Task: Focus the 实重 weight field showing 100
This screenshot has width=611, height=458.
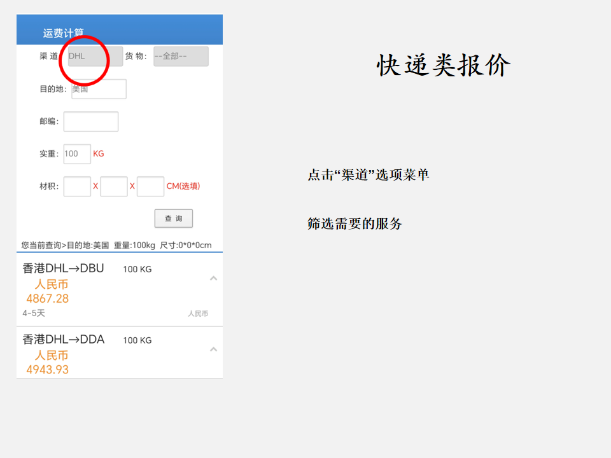Action: (77, 154)
